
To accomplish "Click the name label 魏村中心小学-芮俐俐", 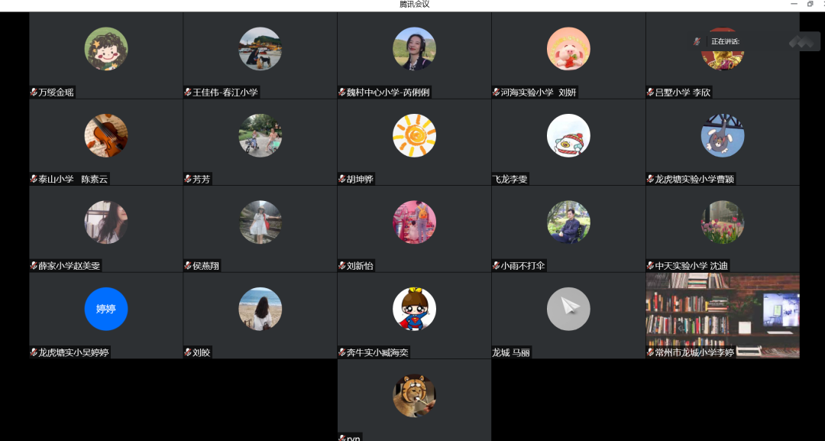I will [388, 92].
